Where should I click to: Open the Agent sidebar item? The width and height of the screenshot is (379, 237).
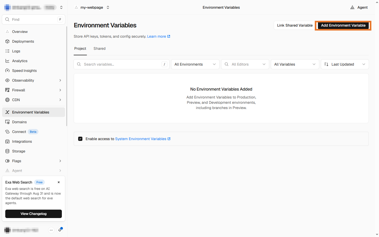coord(34,171)
